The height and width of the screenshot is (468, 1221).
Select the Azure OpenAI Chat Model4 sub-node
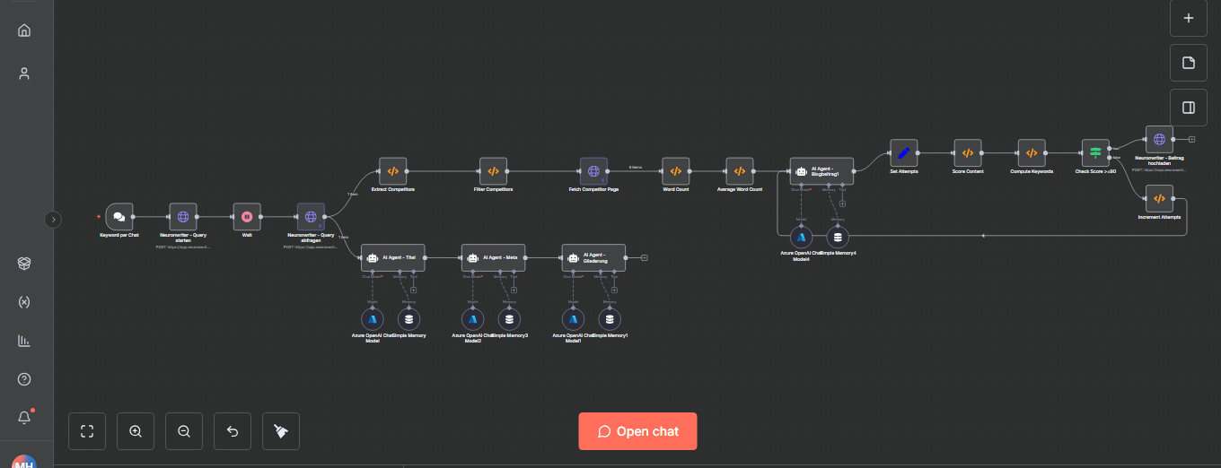pyautogui.click(x=801, y=237)
